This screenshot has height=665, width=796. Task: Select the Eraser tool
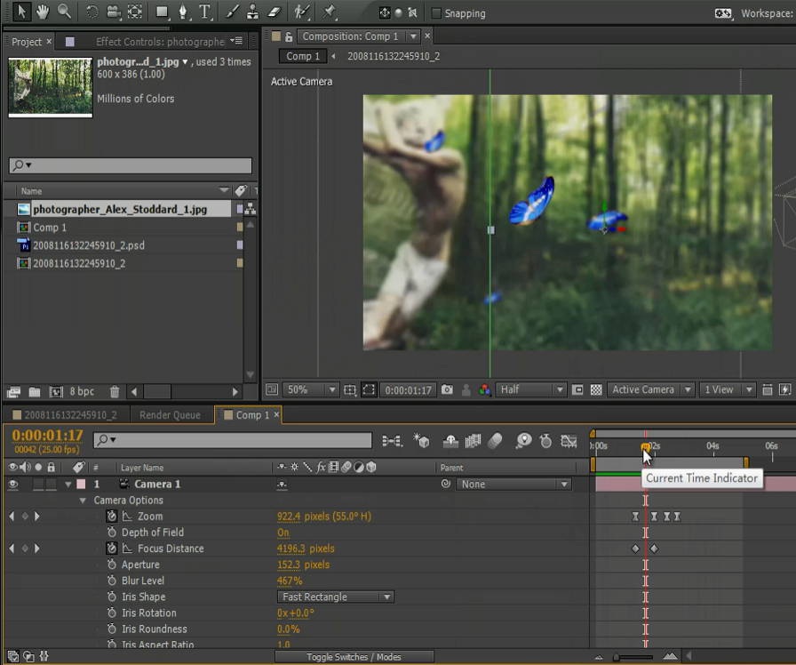[x=275, y=12]
